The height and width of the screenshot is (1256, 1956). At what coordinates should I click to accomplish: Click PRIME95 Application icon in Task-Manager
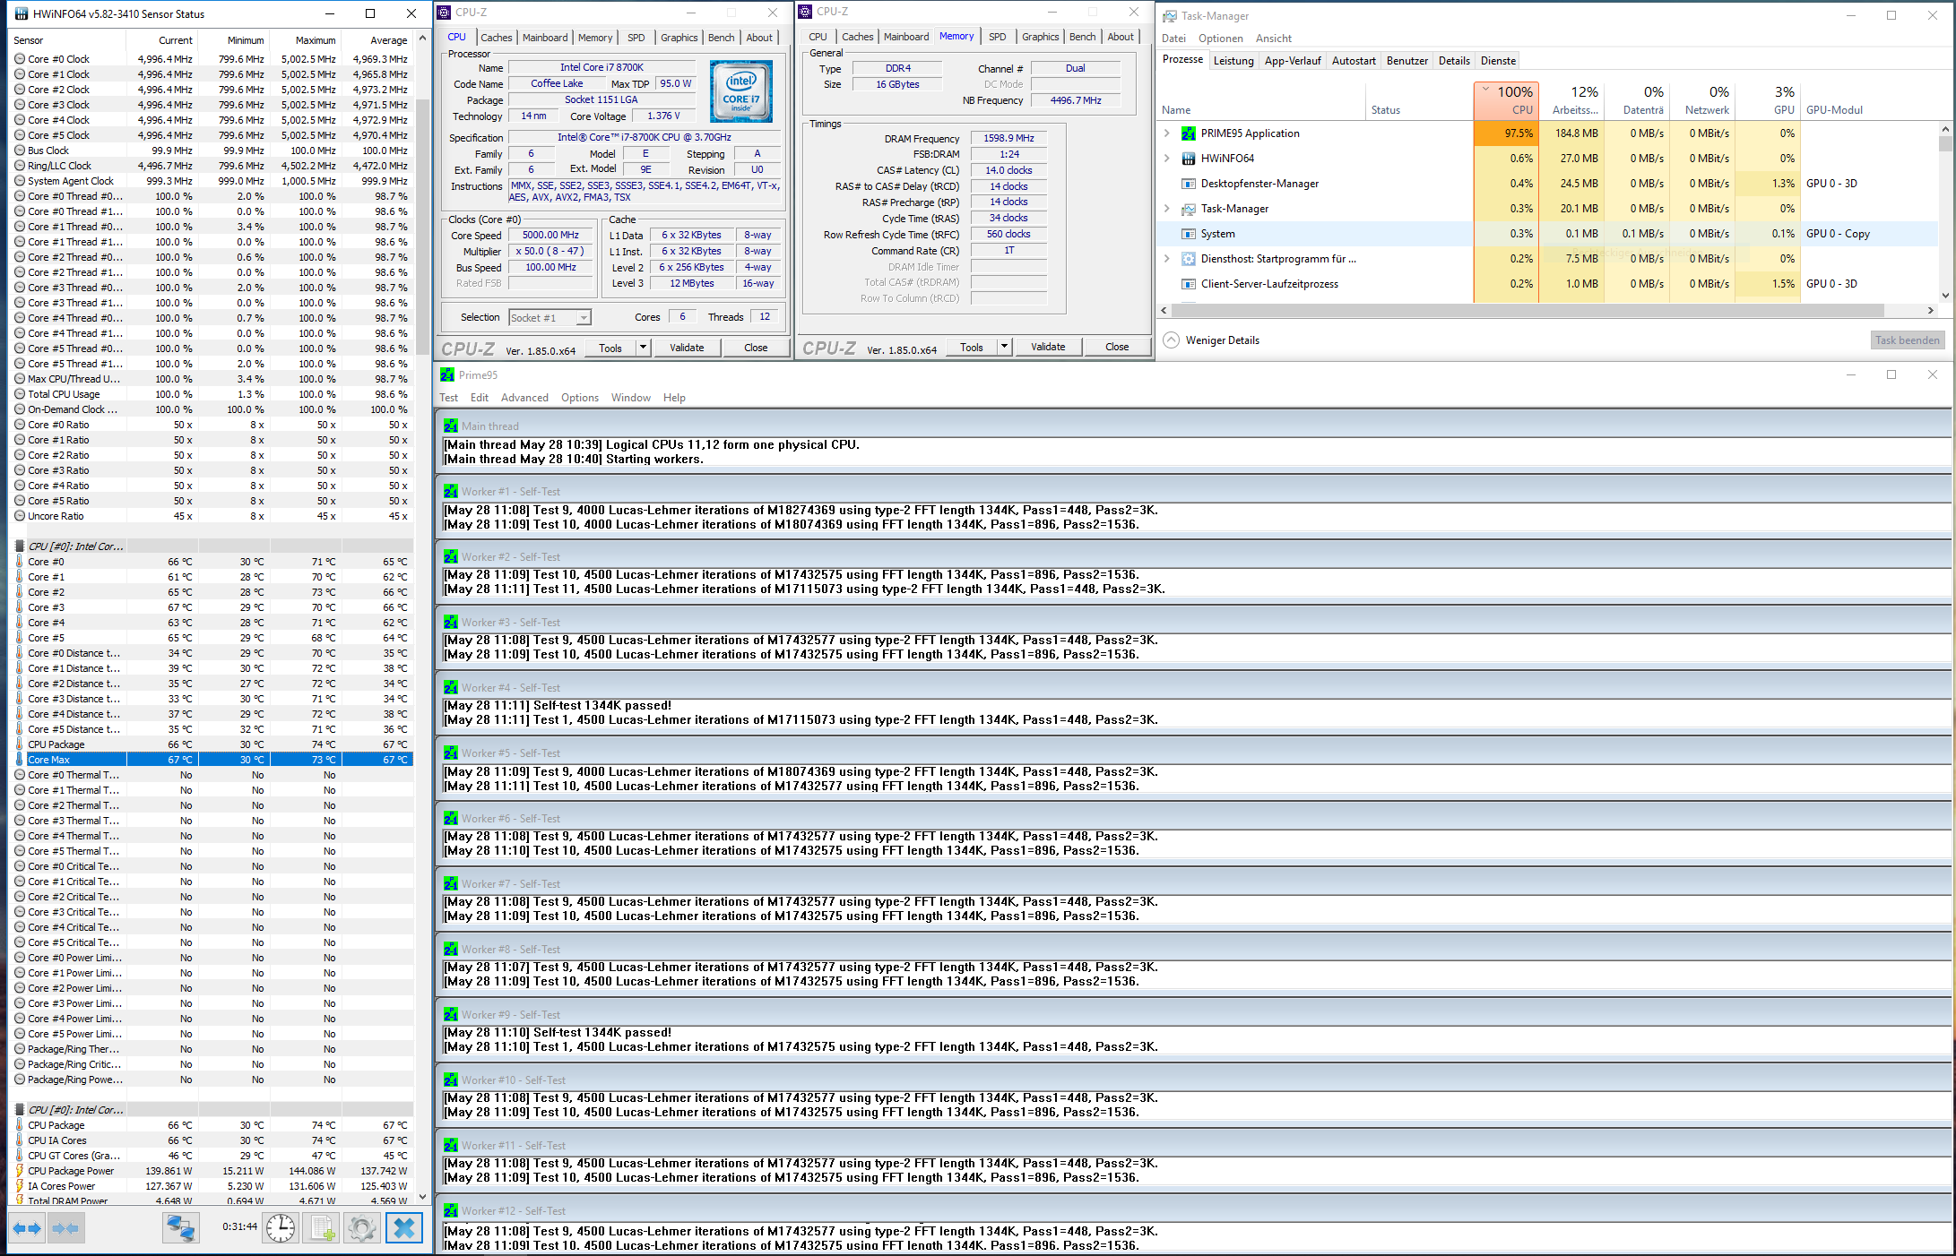click(1189, 133)
